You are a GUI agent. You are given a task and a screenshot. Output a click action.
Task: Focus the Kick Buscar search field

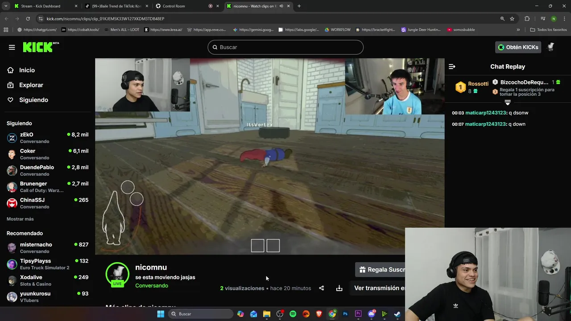tap(285, 47)
